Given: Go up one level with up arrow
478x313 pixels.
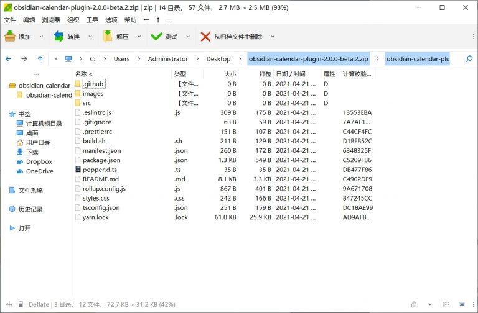Looking at the screenshot, I should [x=40, y=59].
